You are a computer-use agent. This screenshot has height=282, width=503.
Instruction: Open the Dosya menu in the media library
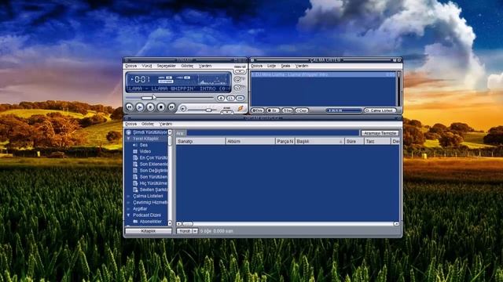pyautogui.click(x=131, y=124)
